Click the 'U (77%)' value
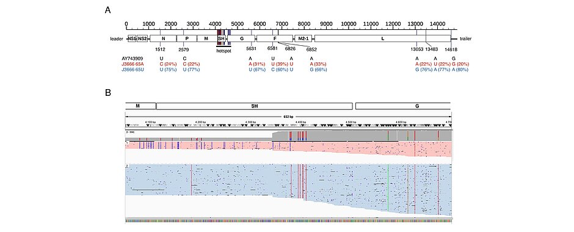The width and height of the screenshot is (574, 232). click(x=191, y=70)
